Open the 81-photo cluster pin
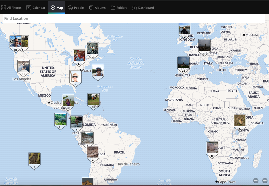Image resolution: width=269 pixels, height=186 pixels. (16, 42)
